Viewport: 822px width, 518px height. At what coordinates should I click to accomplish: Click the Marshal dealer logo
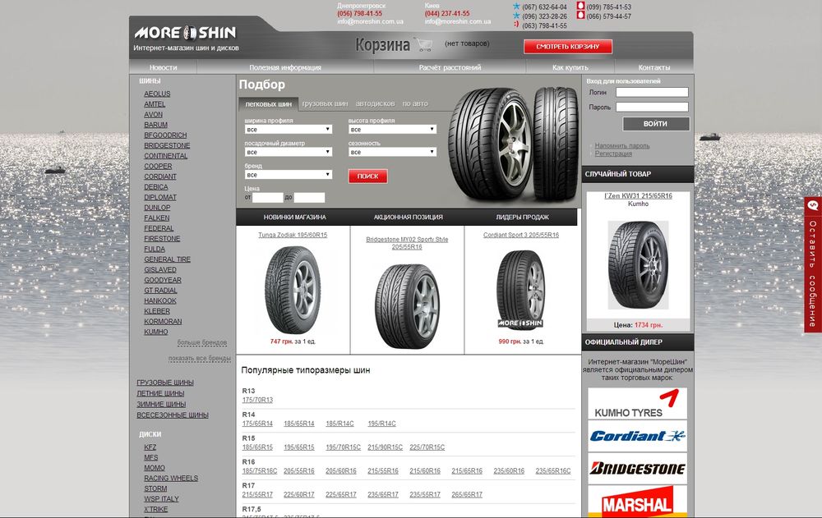click(x=637, y=502)
